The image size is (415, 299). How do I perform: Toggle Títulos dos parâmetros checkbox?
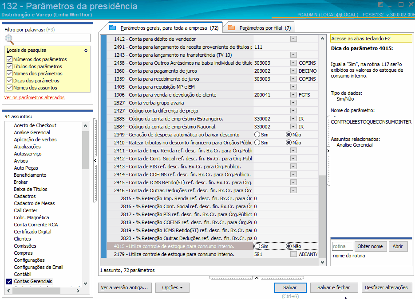[x=9, y=66]
